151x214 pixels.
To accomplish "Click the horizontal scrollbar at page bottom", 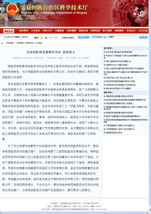I will 74,213.
